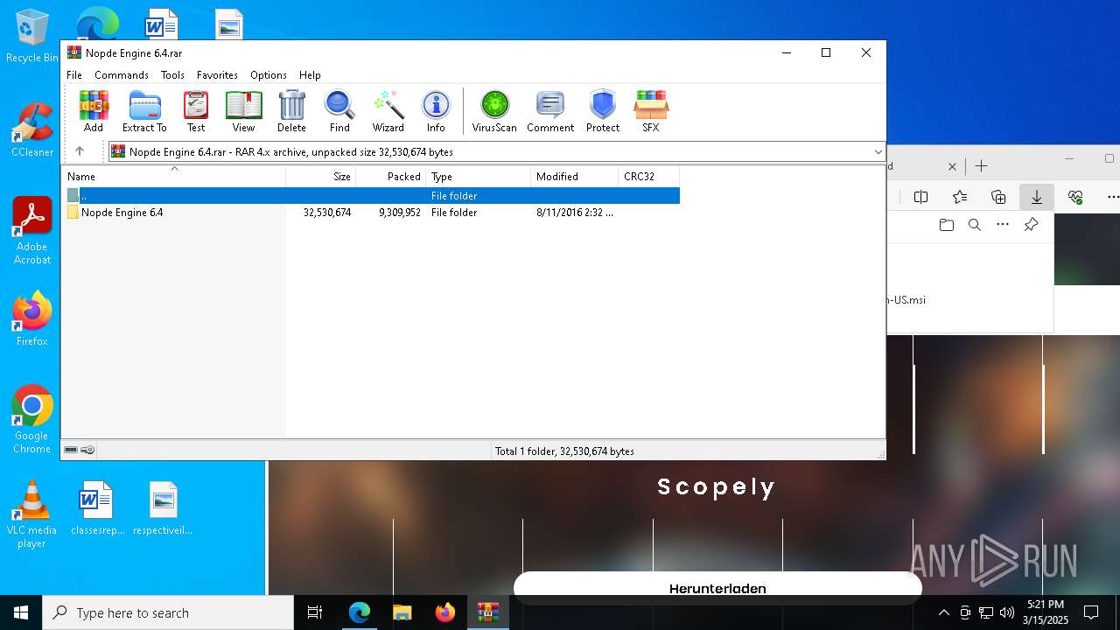Viewport: 1120px width, 630px height.
Task: Click the drive icon in WinRAR status bar
Action: click(71, 450)
